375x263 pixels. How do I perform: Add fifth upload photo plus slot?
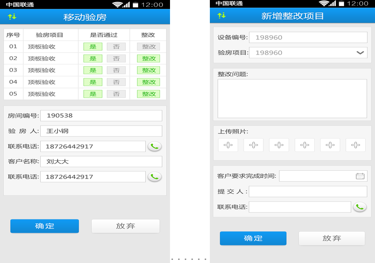[x=330, y=145]
